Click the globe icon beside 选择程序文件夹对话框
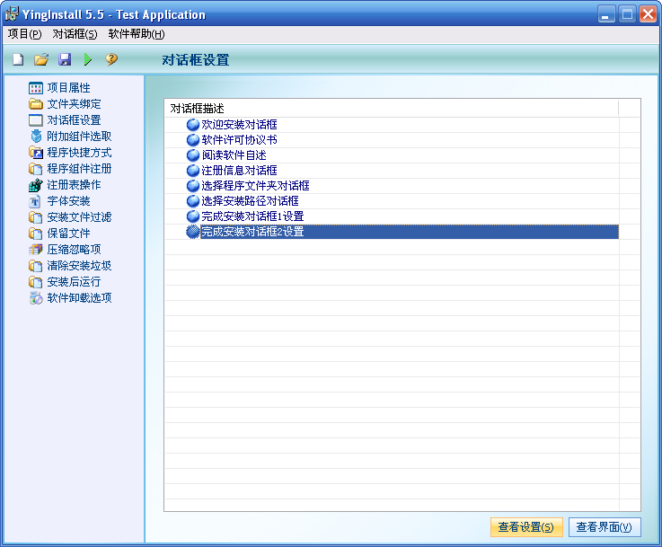 [193, 186]
